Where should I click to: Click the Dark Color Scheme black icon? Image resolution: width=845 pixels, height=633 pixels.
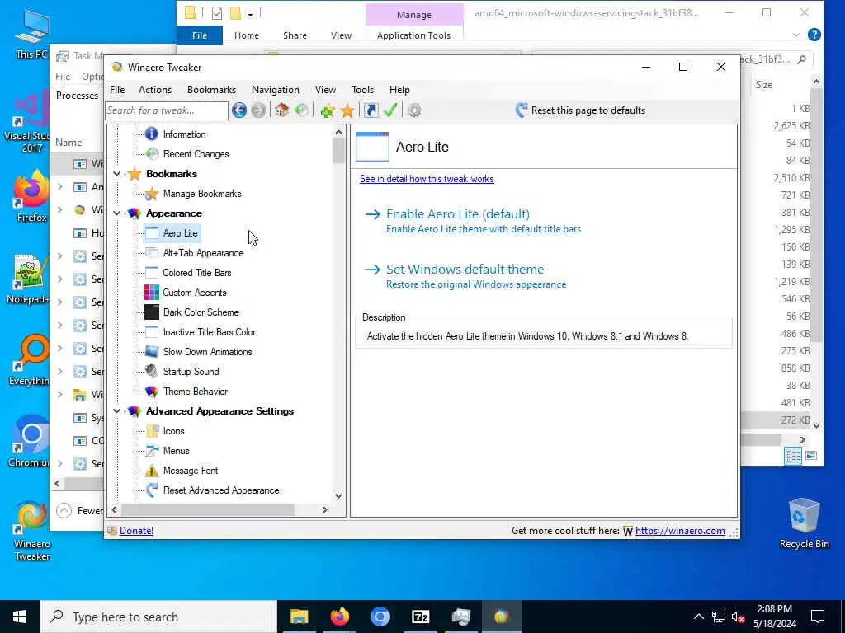point(152,312)
